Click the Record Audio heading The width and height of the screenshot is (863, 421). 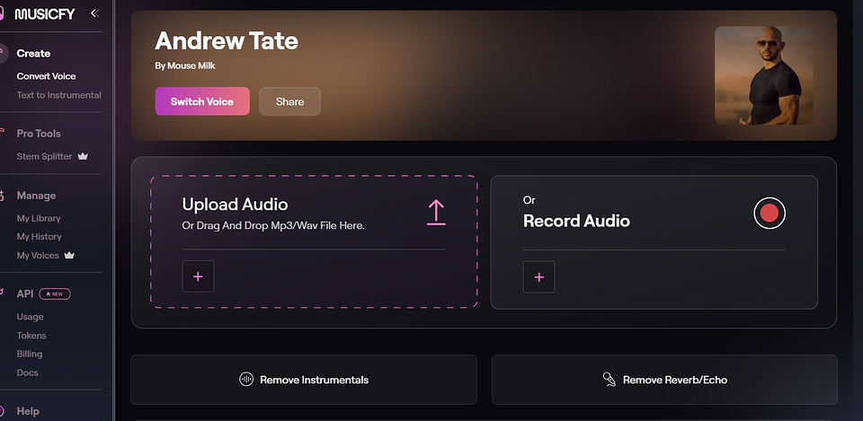click(x=576, y=221)
